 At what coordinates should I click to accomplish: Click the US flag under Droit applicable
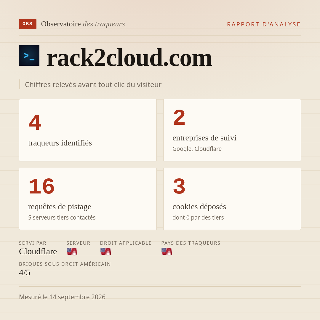pos(105,252)
